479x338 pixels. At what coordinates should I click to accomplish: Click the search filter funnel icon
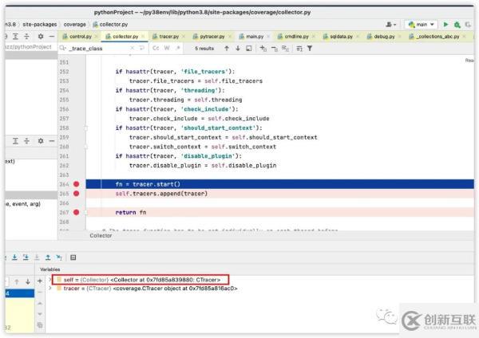tap(310, 48)
